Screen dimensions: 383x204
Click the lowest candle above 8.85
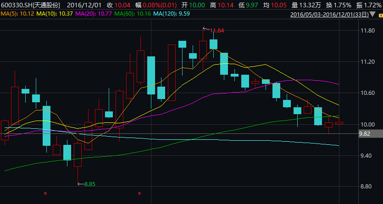click(x=78, y=154)
